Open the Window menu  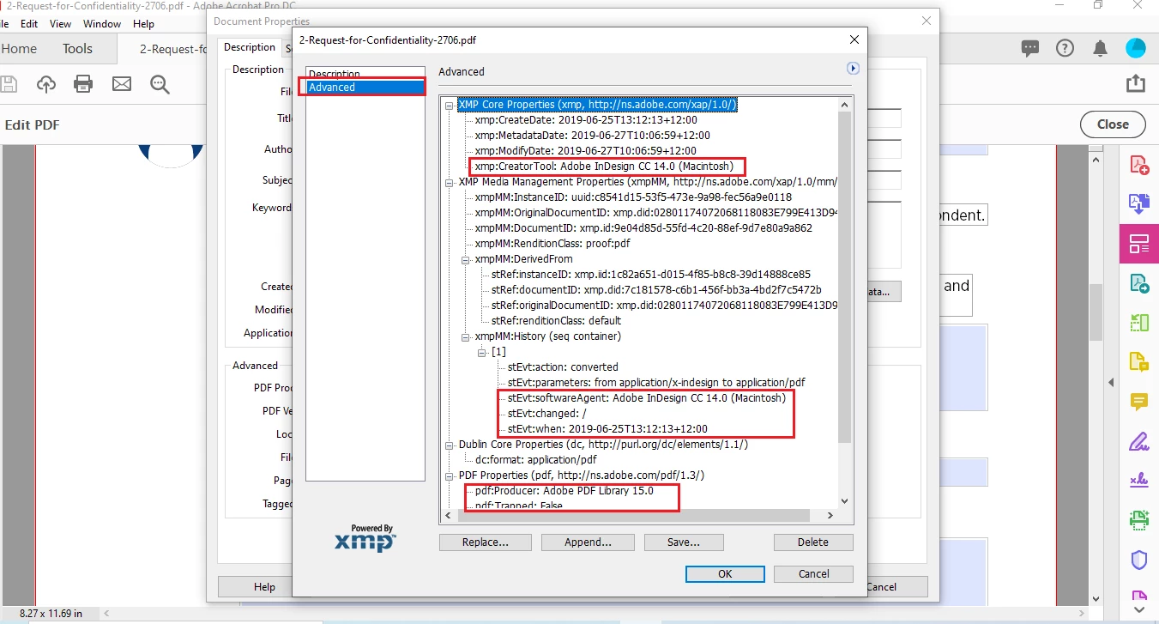pyautogui.click(x=102, y=24)
